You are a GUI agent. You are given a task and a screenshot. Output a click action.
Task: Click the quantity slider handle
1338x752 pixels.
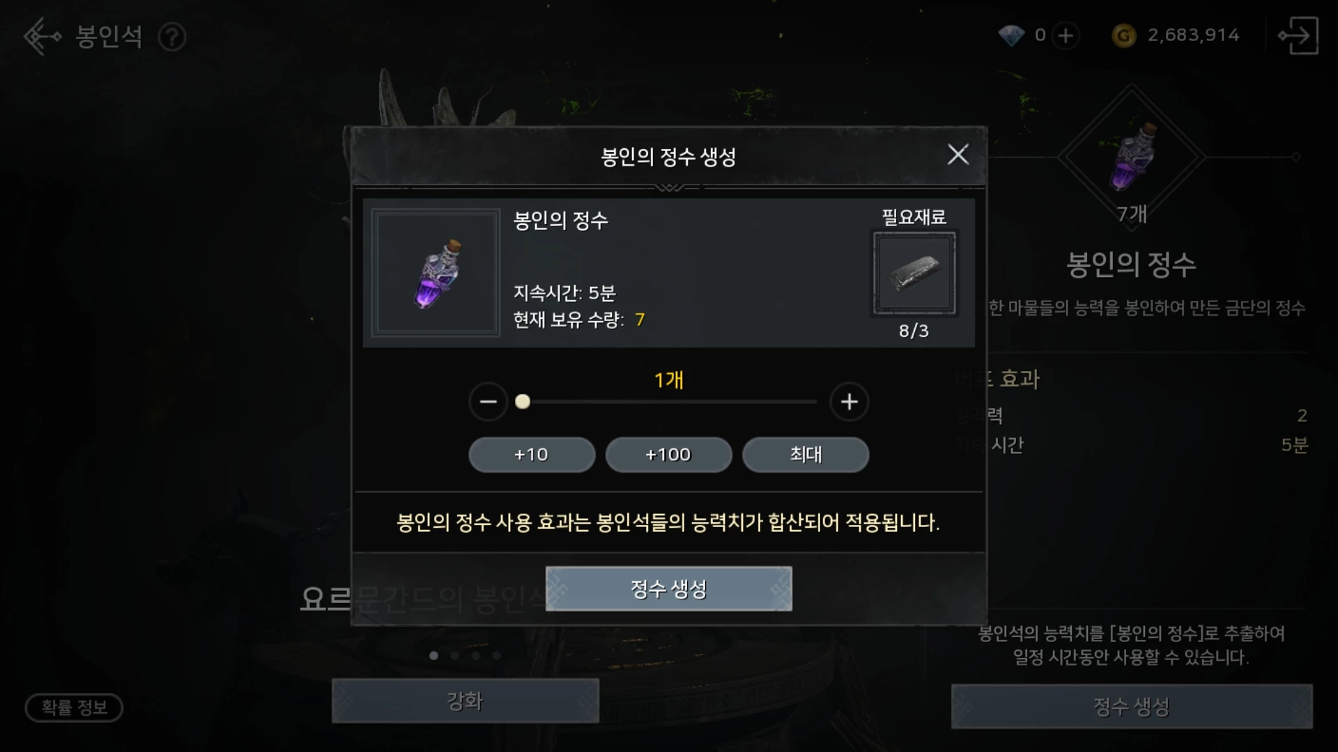point(523,402)
